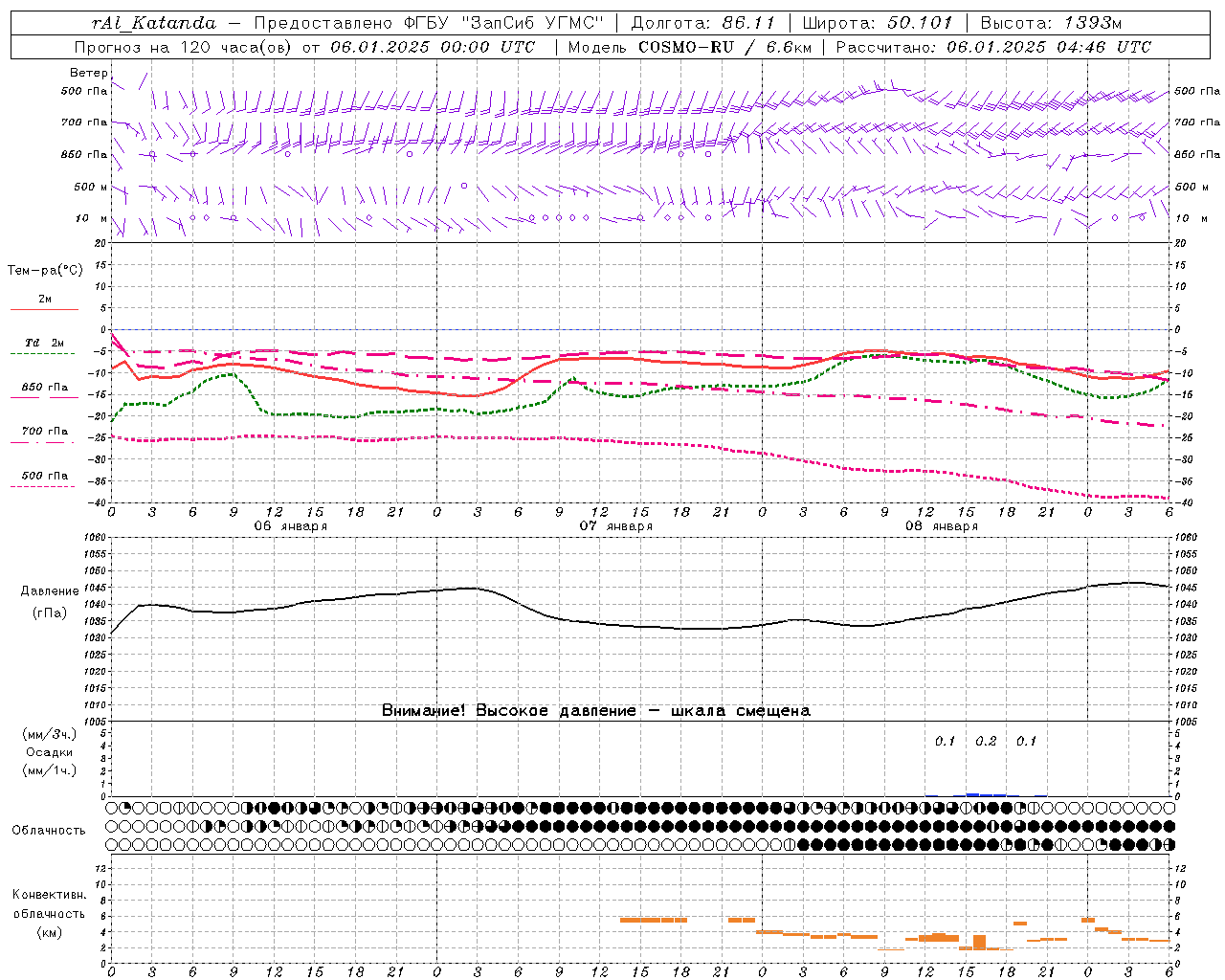Click the Давление pressure panel label
The width and height of the screenshot is (1225, 980).
click(50, 591)
